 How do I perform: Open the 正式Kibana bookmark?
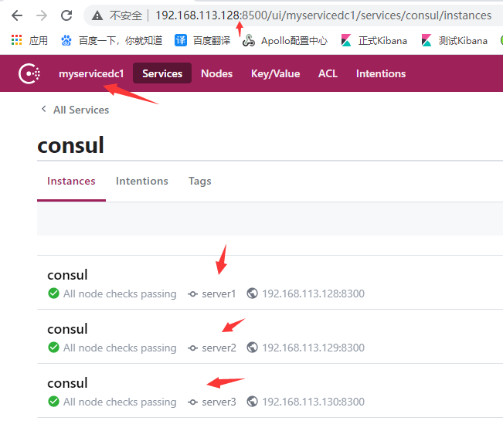click(374, 40)
